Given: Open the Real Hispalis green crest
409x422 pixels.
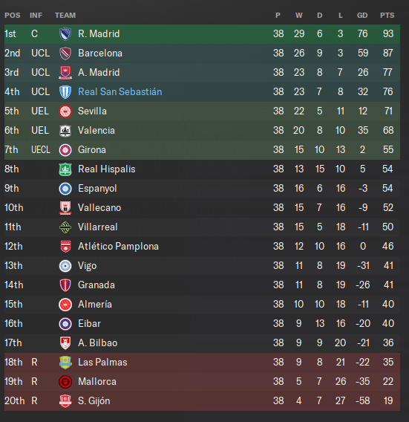Looking at the screenshot, I should tap(65, 169).
